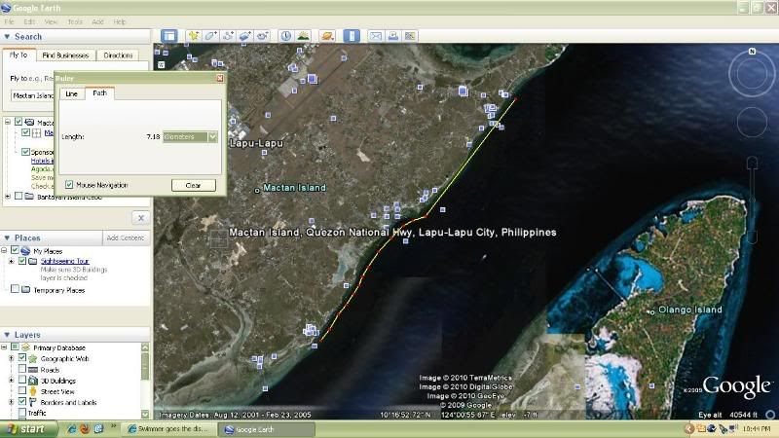Uncheck the My Places checkbox
This screenshot has height=438, width=779.
click(15, 250)
